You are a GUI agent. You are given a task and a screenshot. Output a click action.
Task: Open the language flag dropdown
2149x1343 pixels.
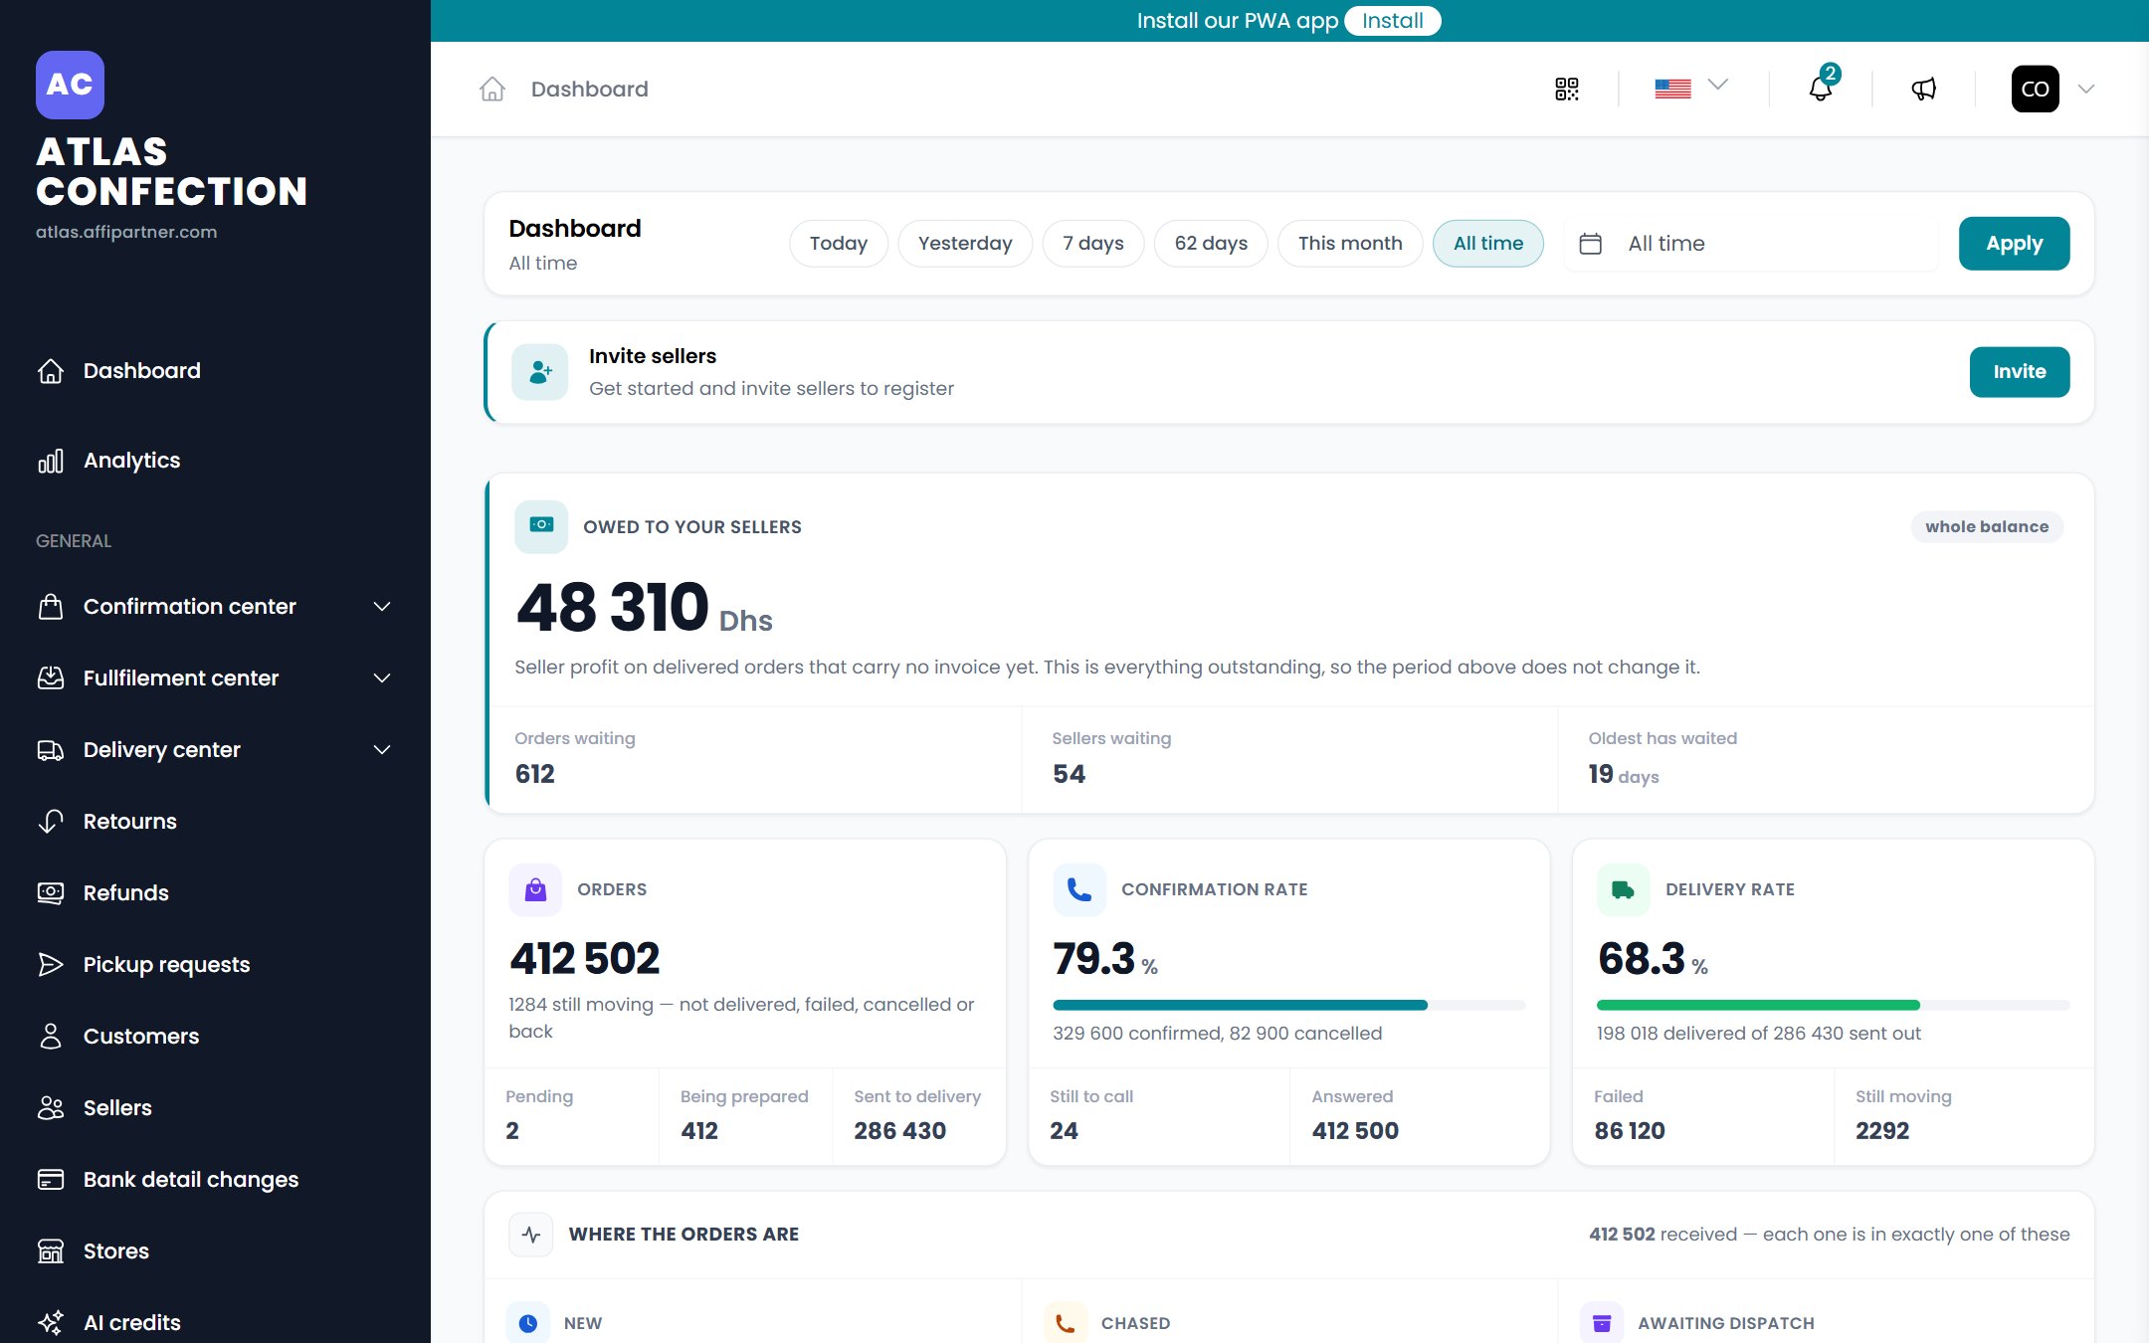(1691, 88)
